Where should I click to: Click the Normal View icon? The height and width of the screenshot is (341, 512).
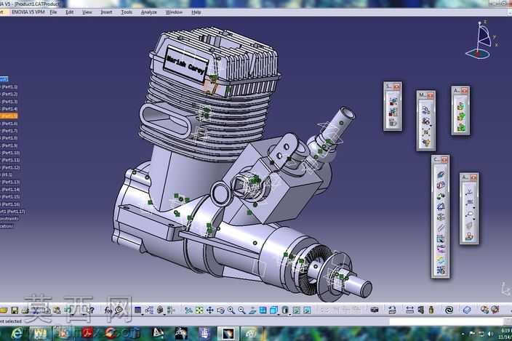pos(252,310)
